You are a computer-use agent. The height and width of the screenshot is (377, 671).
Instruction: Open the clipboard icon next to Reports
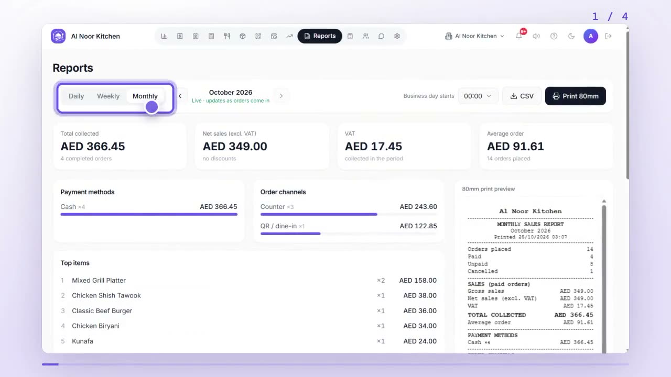point(350,36)
